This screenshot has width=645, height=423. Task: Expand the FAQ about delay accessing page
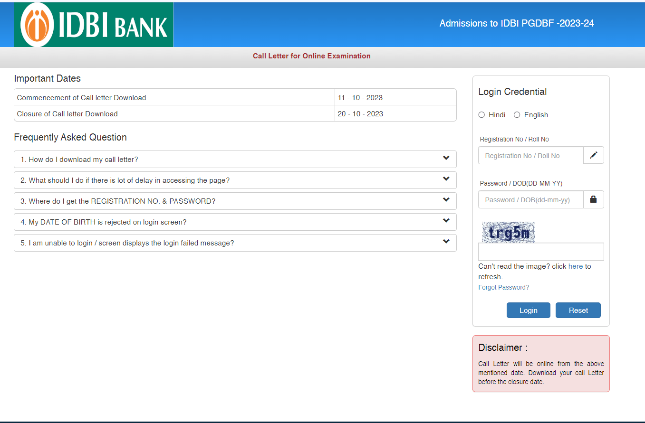coord(125,180)
